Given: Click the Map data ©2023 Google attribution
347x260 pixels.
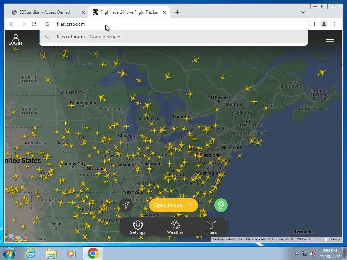Looking at the screenshot, I should tap(269, 239).
